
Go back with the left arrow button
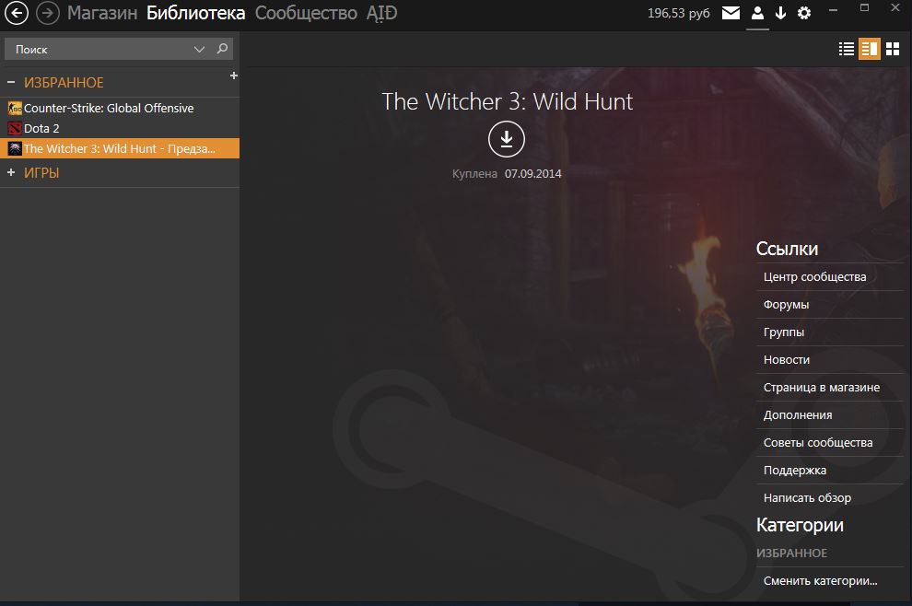point(17,13)
